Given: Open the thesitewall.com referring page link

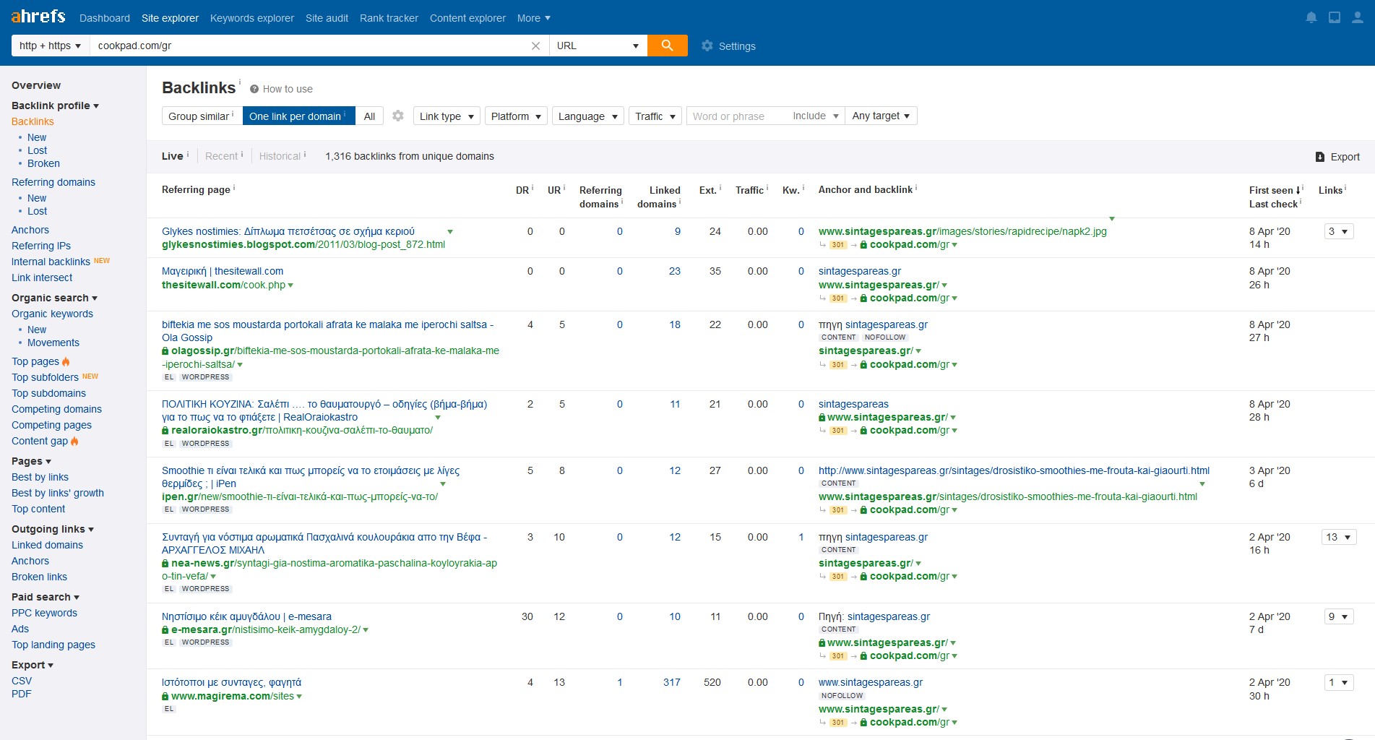Looking at the screenshot, I should point(223,271).
